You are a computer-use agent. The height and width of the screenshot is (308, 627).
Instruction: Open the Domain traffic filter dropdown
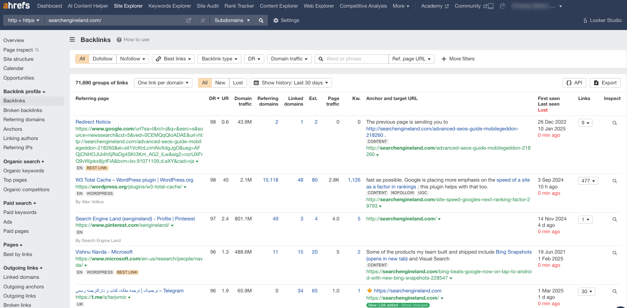pos(289,59)
